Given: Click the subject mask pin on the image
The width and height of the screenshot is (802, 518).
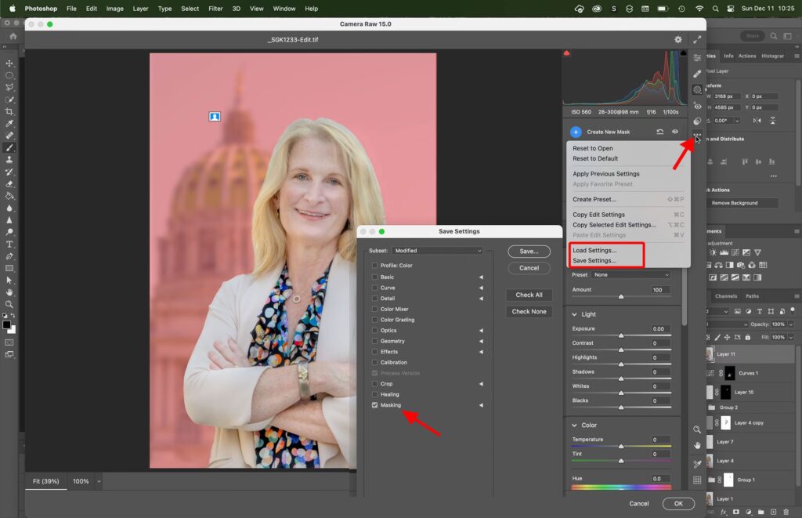Looking at the screenshot, I should click(x=215, y=117).
